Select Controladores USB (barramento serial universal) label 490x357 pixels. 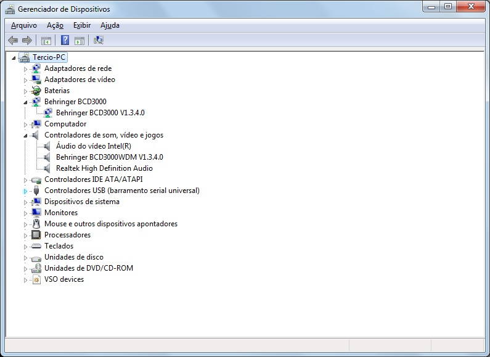click(x=122, y=191)
